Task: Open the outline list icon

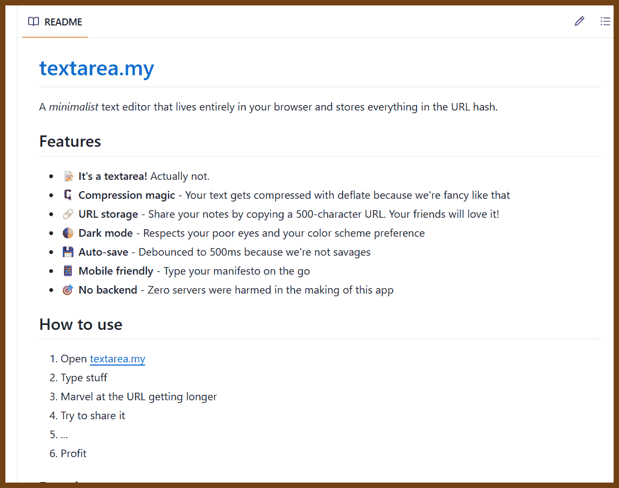Action: coord(605,22)
